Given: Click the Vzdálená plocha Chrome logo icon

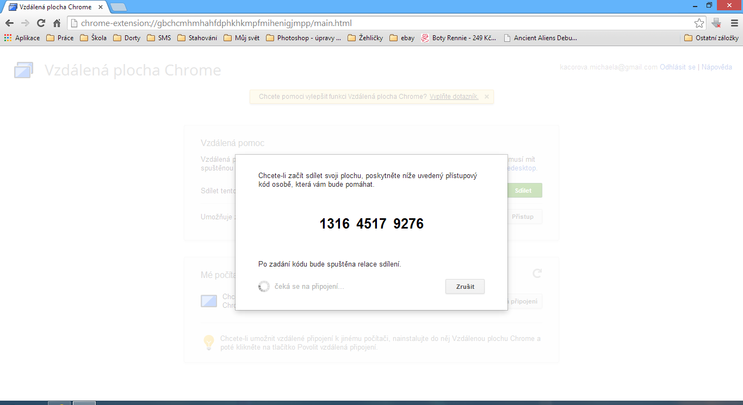Looking at the screenshot, I should pos(23,69).
